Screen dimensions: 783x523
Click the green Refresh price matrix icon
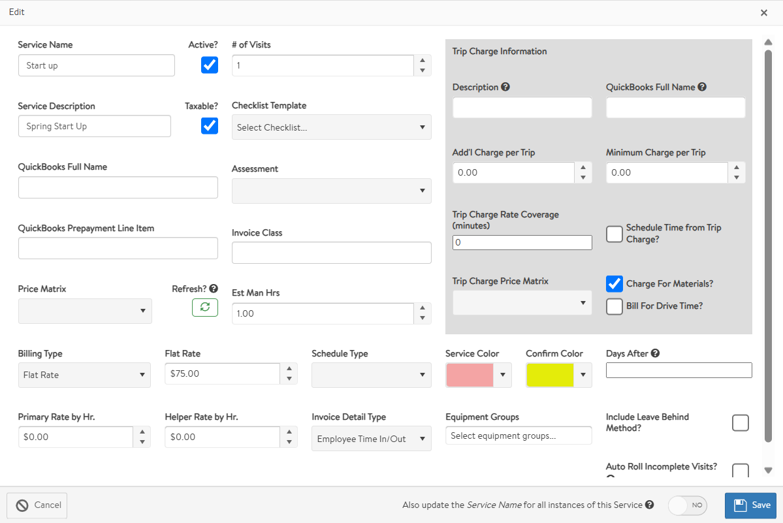(204, 308)
